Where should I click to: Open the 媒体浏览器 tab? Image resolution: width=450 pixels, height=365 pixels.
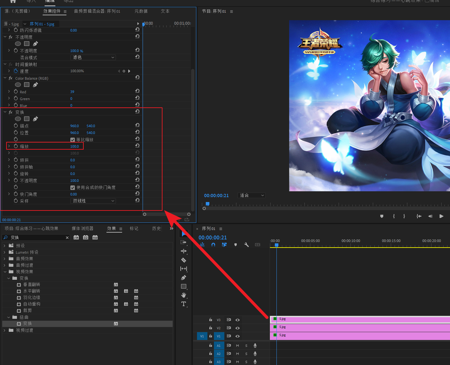82,228
